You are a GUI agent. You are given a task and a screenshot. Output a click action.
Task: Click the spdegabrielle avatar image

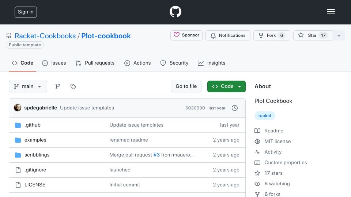(x=18, y=108)
